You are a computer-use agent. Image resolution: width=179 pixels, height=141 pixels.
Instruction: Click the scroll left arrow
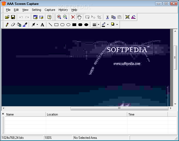point(4,108)
